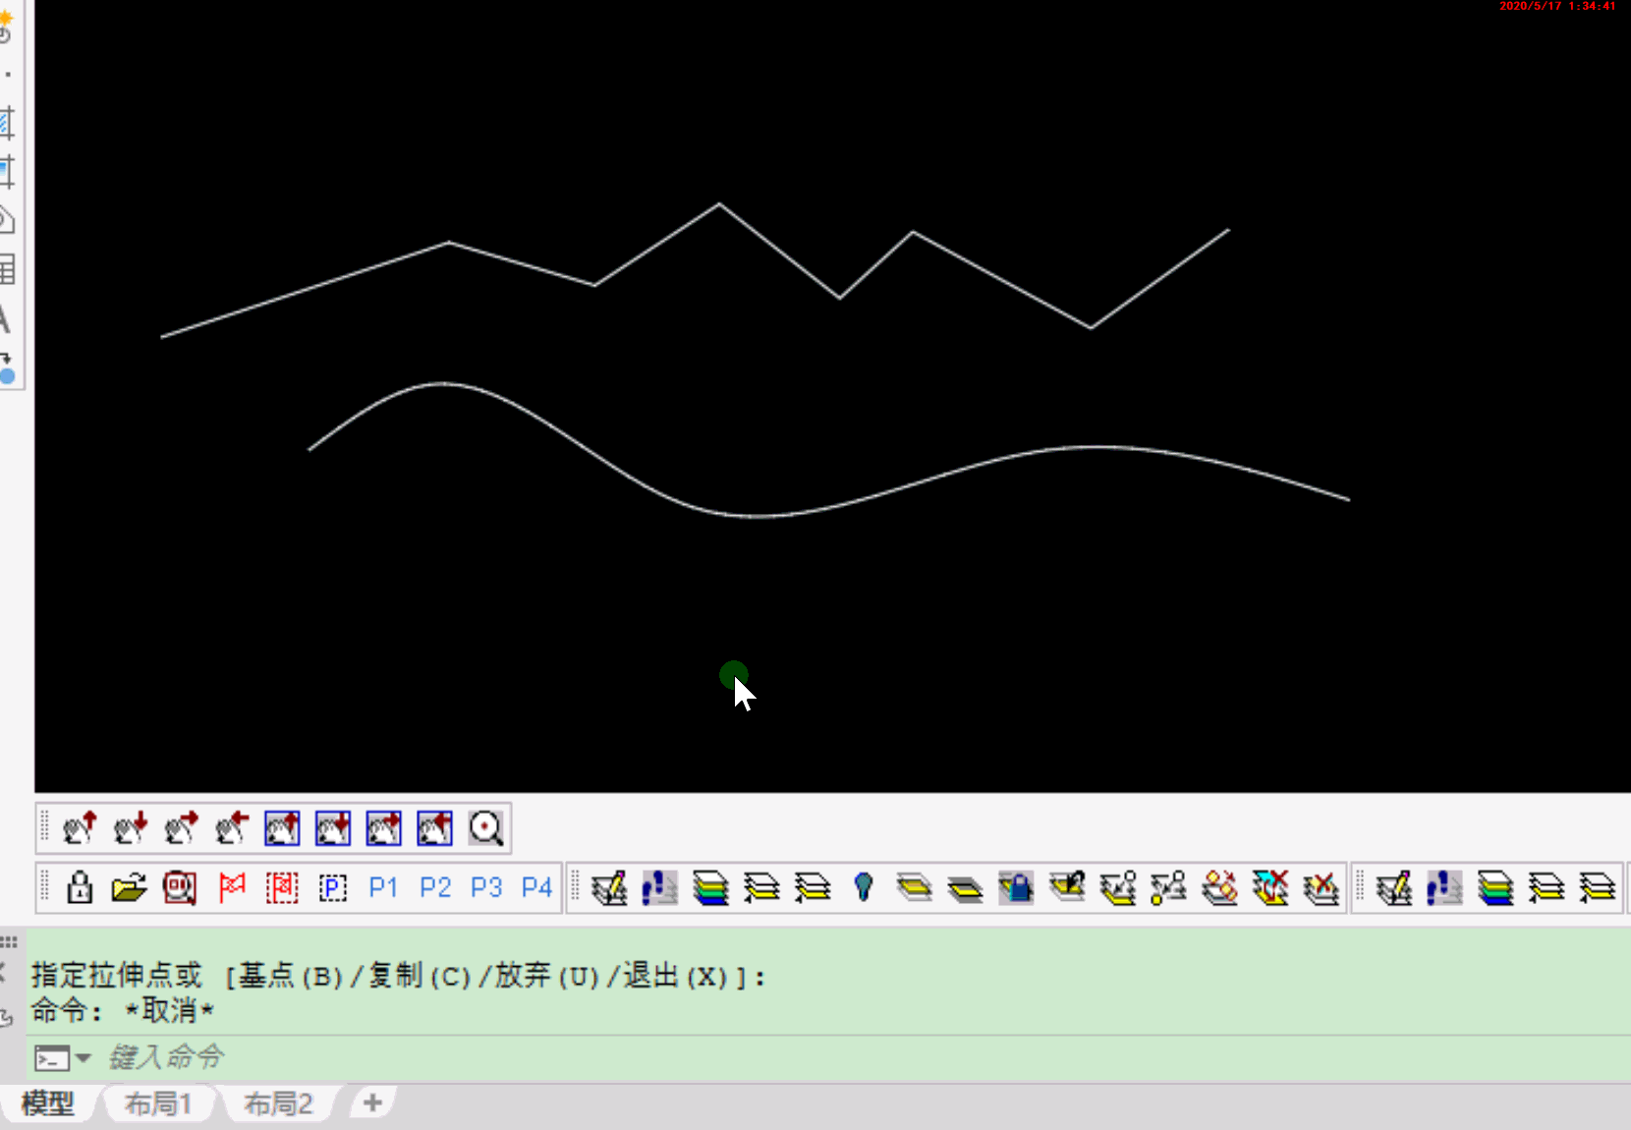This screenshot has width=1631, height=1130.
Task: Click the 命令: *取消* history line
Action: pos(123,1010)
